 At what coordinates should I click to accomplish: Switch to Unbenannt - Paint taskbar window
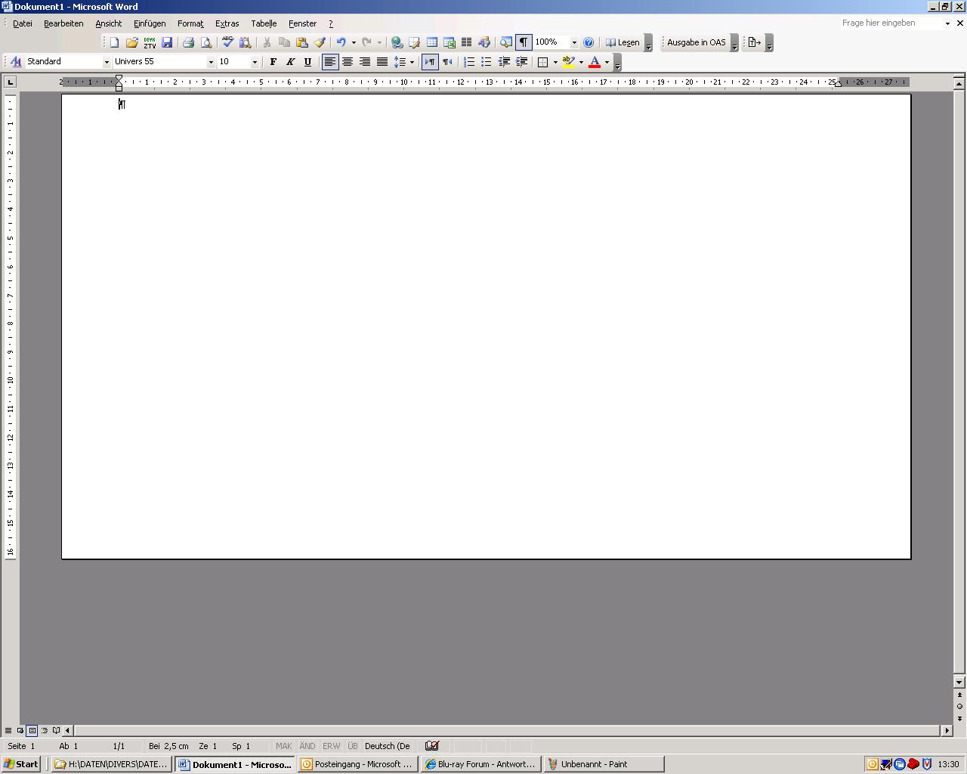(x=604, y=764)
